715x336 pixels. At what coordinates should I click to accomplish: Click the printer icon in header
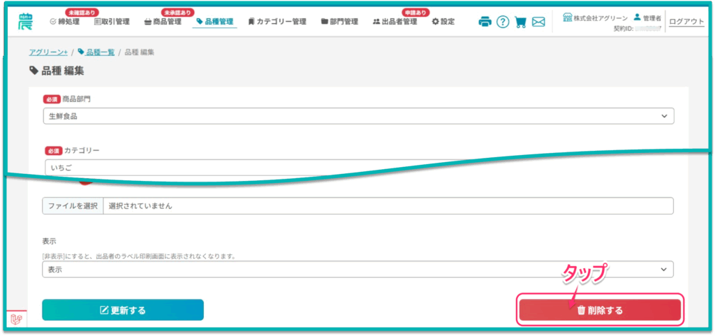tap(485, 22)
